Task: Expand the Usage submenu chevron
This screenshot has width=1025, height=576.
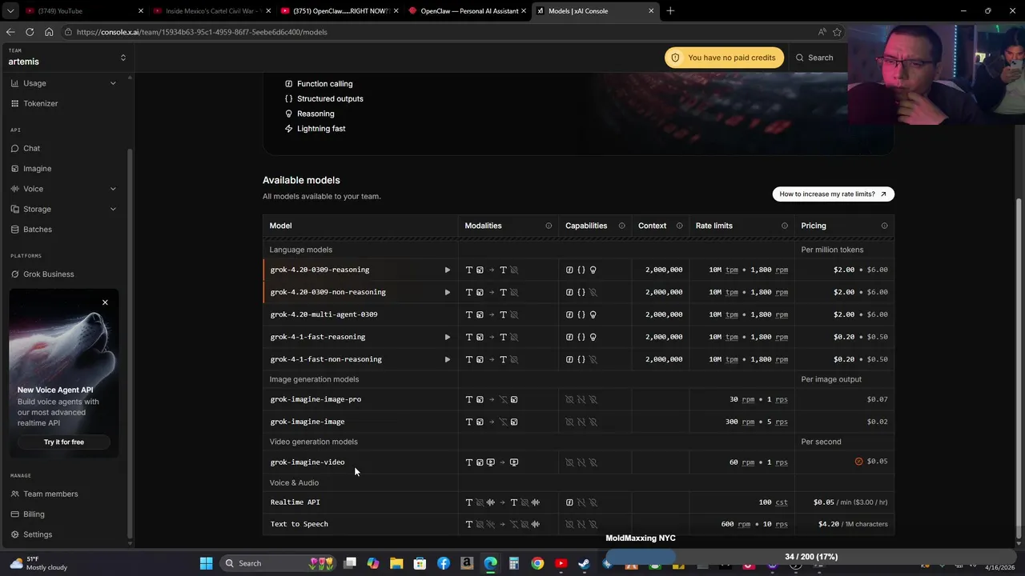Action: [x=113, y=83]
